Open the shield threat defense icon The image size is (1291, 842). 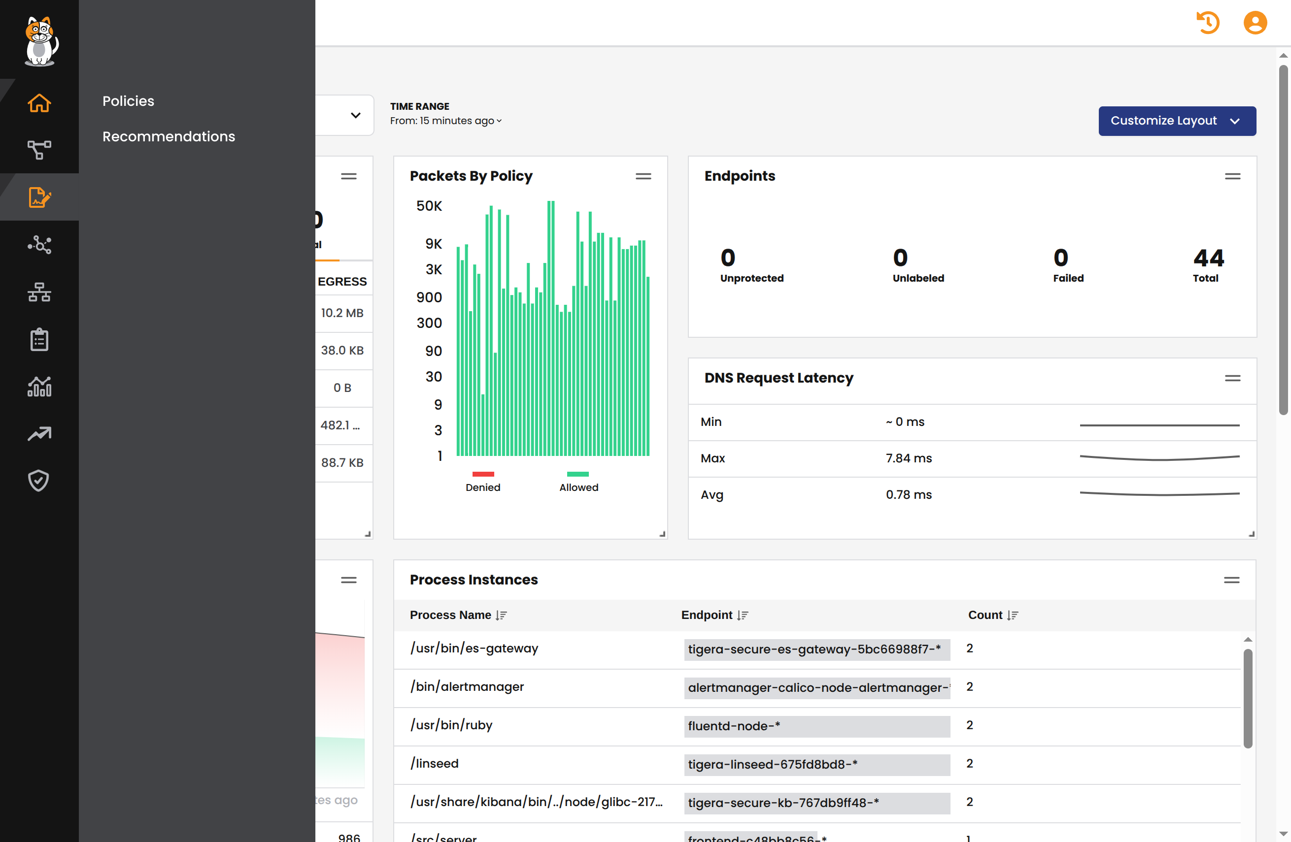coord(39,481)
